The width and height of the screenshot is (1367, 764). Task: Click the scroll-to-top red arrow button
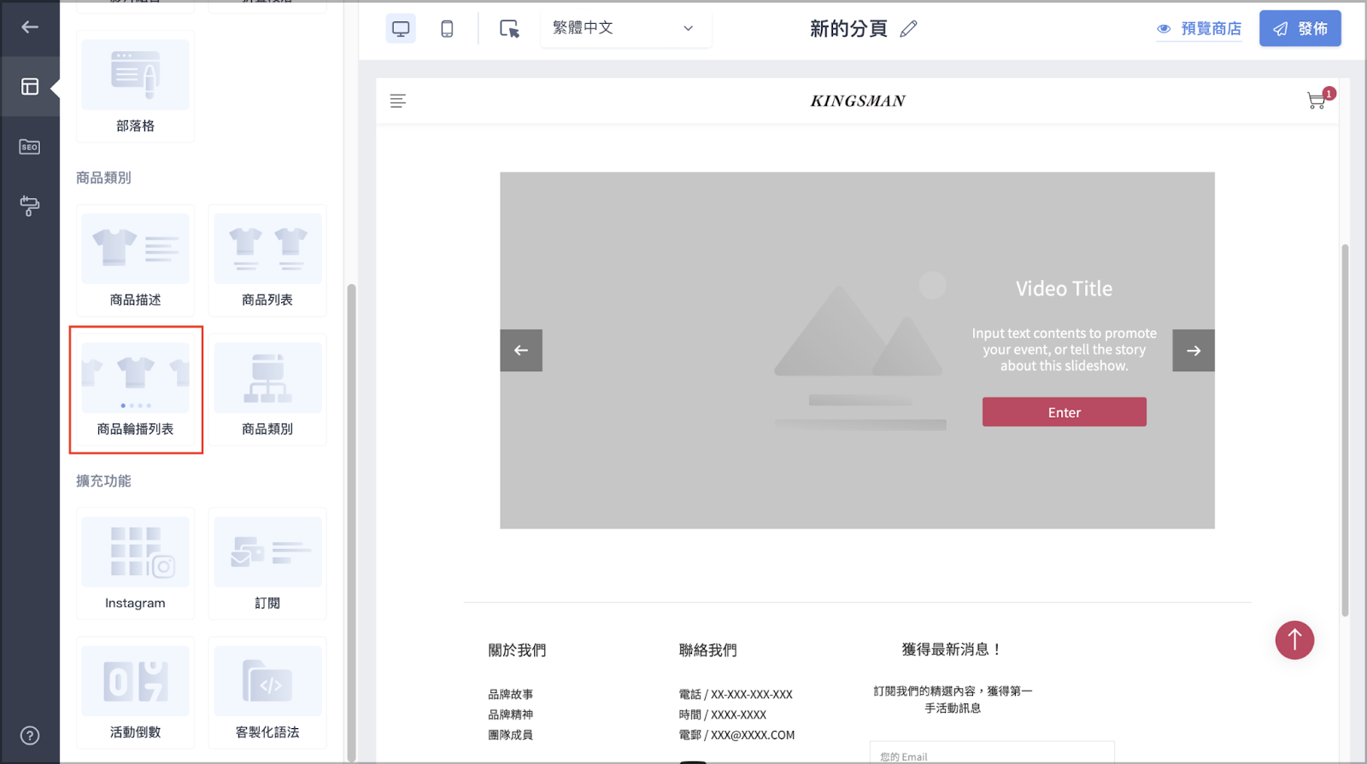click(1294, 640)
